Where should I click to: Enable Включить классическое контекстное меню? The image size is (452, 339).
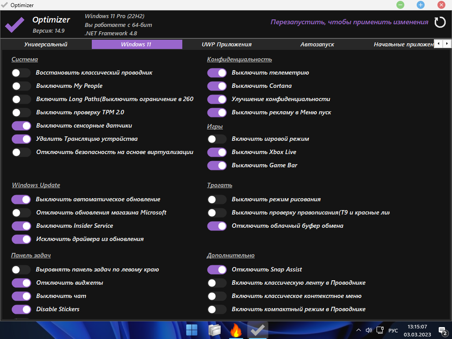(x=217, y=296)
